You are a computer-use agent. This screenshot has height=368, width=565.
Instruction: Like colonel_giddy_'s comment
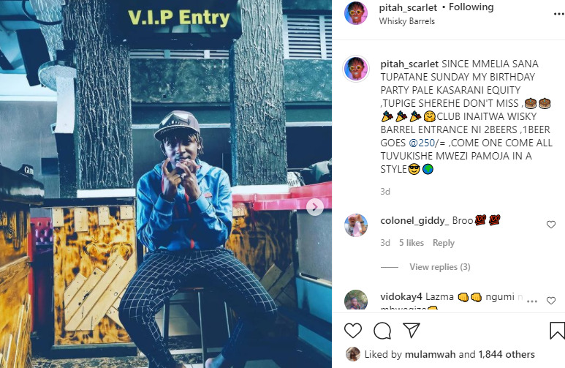click(x=551, y=225)
